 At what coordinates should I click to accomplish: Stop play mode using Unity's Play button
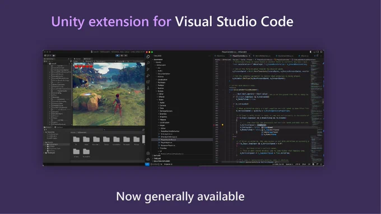117,55
